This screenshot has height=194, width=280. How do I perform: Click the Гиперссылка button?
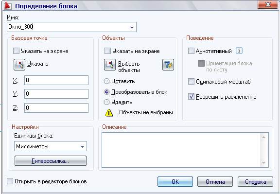pos(51,161)
